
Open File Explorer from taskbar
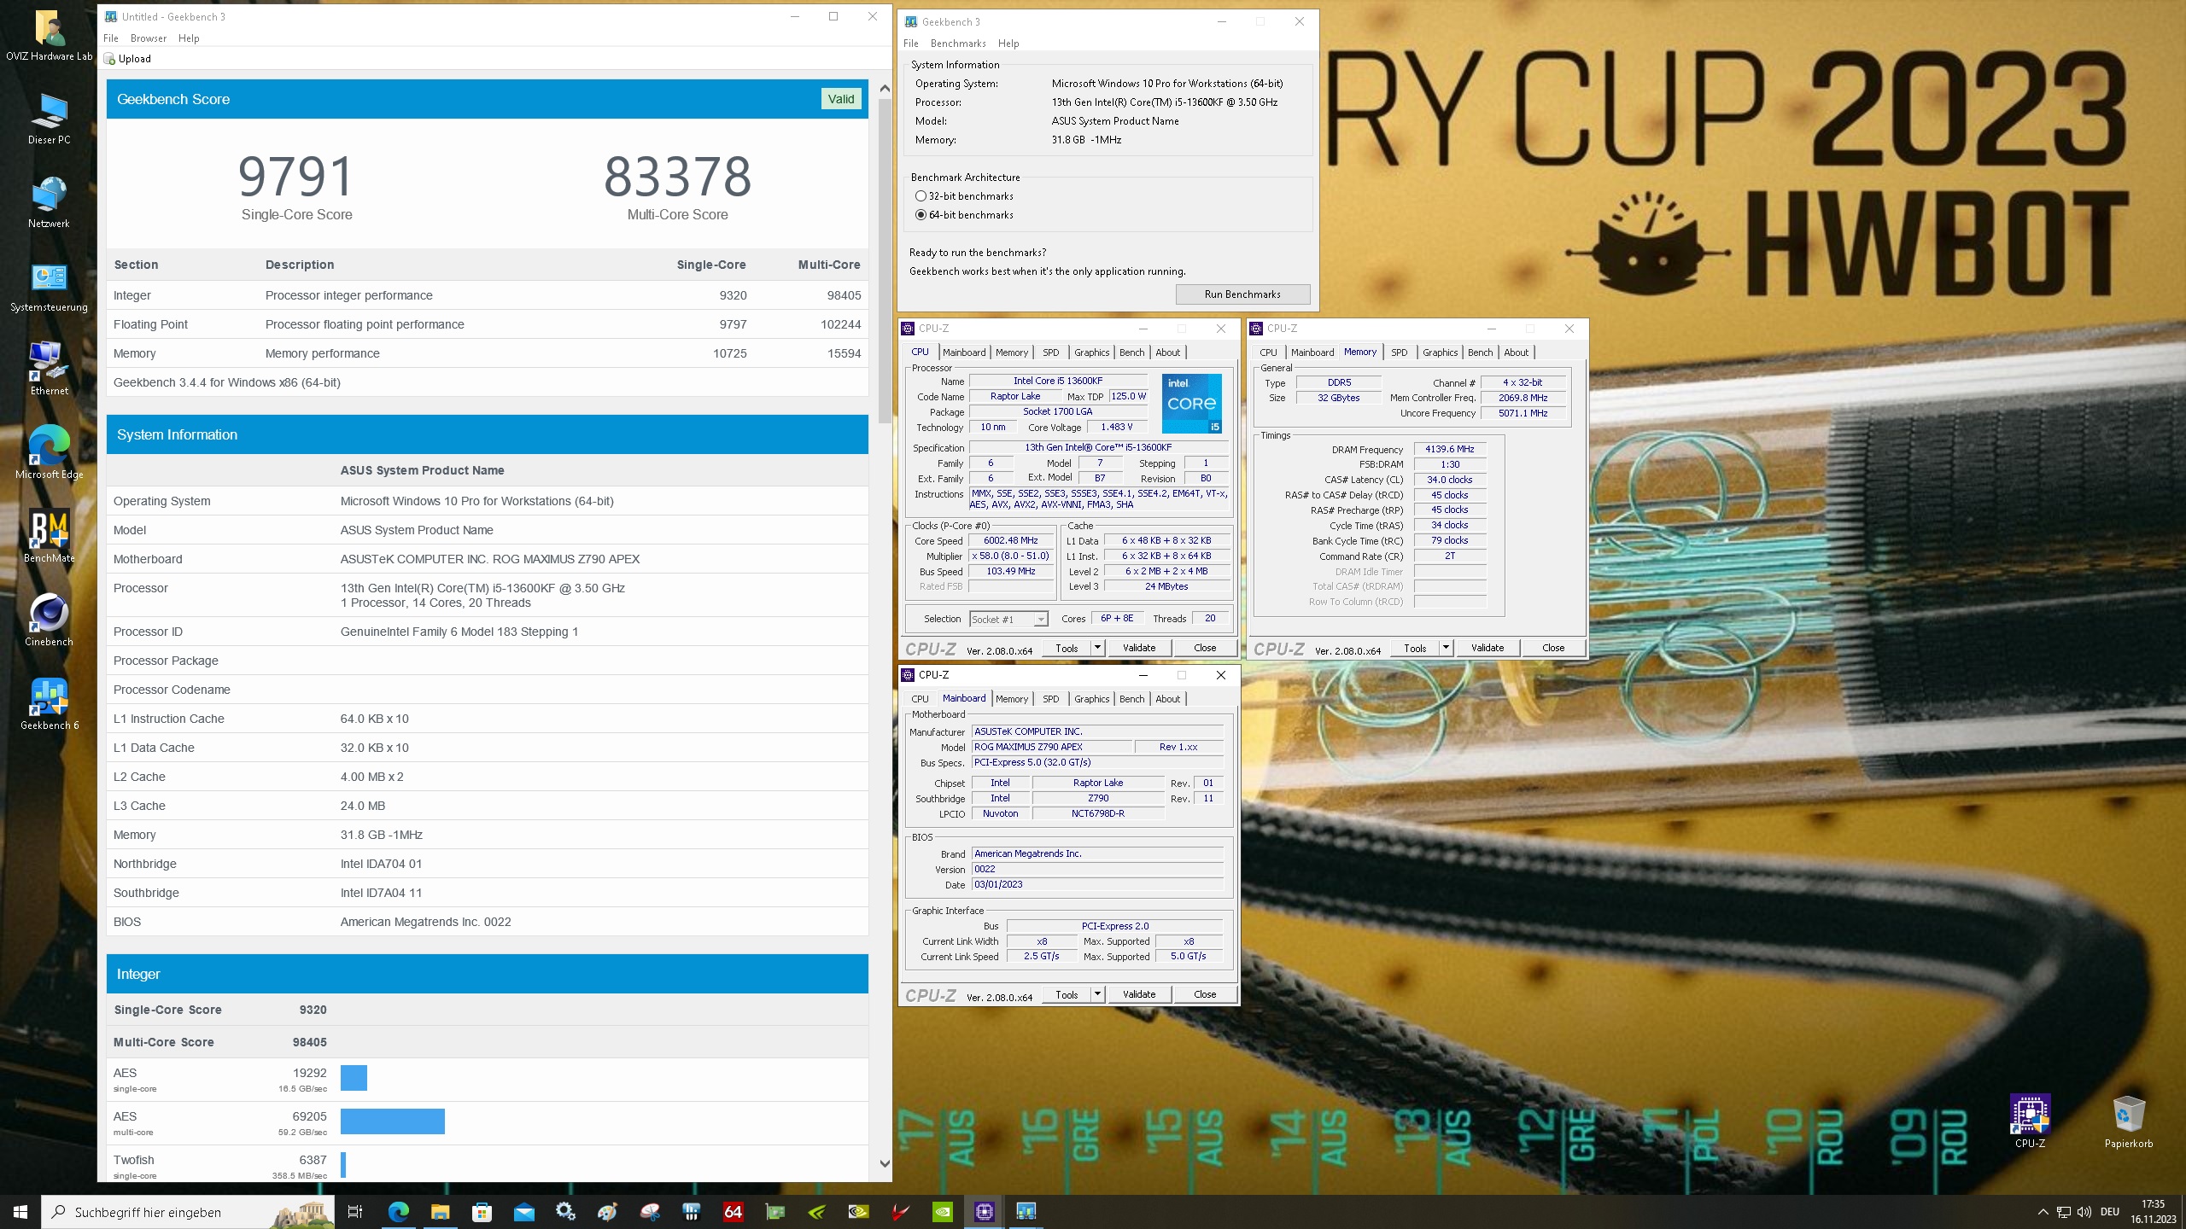(x=440, y=1212)
